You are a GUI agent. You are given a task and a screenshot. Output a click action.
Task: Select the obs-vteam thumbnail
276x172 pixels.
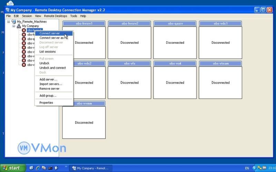click(220, 80)
